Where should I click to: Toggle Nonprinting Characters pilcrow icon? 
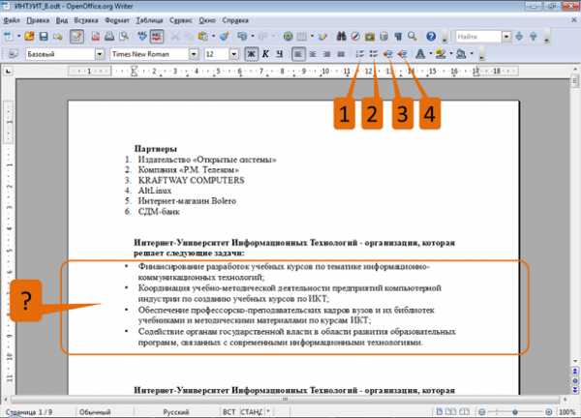(x=398, y=36)
